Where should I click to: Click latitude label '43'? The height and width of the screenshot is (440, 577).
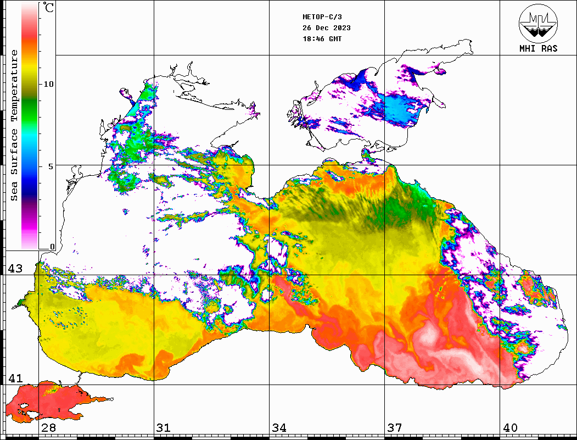pyautogui.click(x=15, y=269)
